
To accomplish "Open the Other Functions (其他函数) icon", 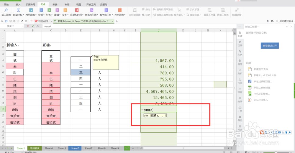I will pyautogui.click(x=120, y=10).
